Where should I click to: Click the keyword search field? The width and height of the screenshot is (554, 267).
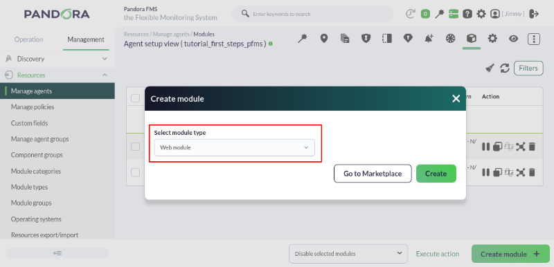[312, 14]
